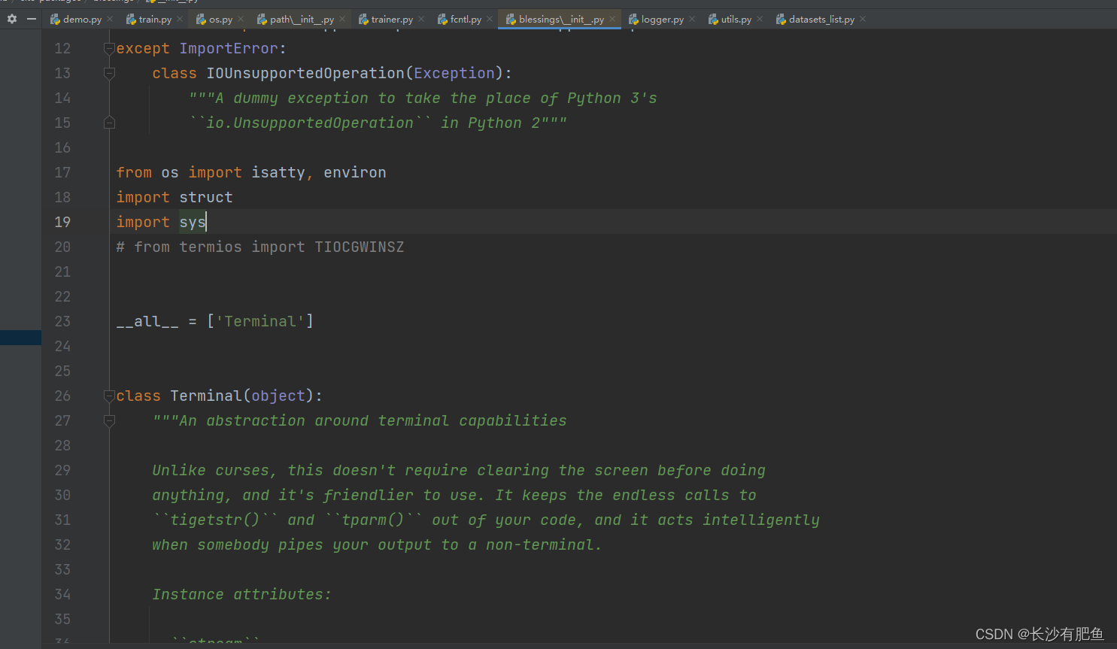This screenshot has width=1117, height=649.
Task: Select the path\_init_.py tab
Action: (x=302, y=19)
